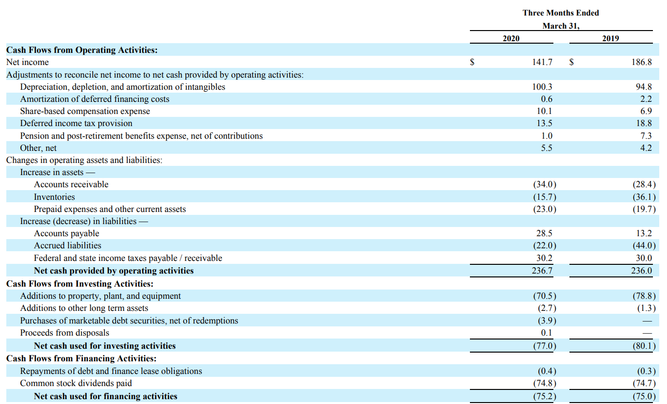667x404 pixels.
Task: Select the 'Other, net' 2020 value 5.5
Action: coord(547,148)
